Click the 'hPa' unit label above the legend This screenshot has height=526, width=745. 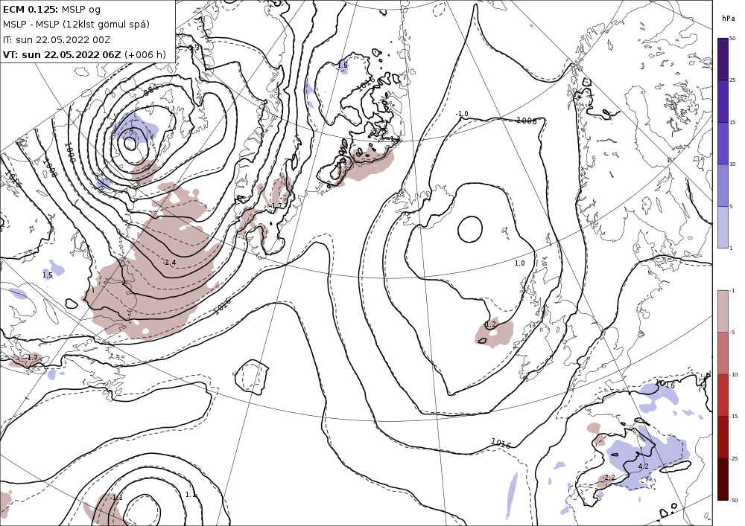coord(728,19)
